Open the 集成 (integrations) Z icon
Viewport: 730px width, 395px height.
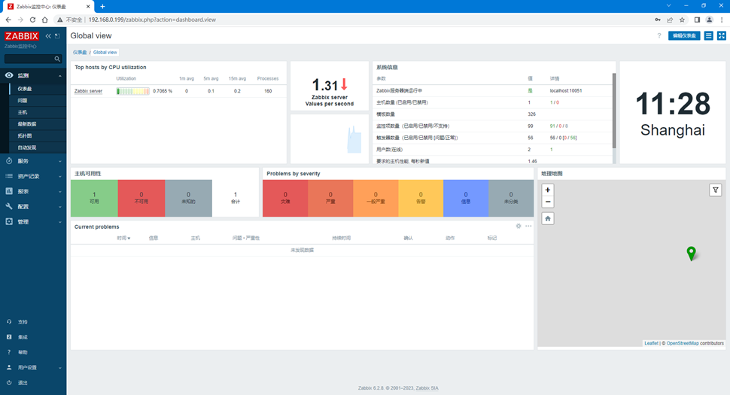[9, 337]
